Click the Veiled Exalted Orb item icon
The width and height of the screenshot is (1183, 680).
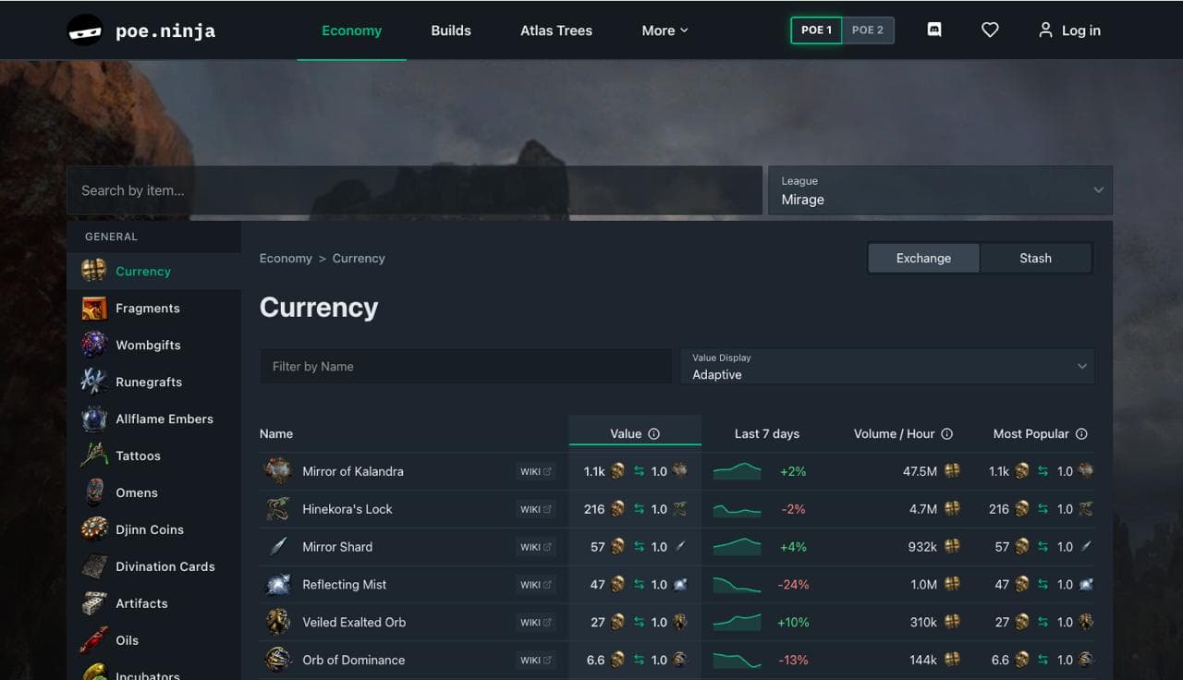pos(278,623)
